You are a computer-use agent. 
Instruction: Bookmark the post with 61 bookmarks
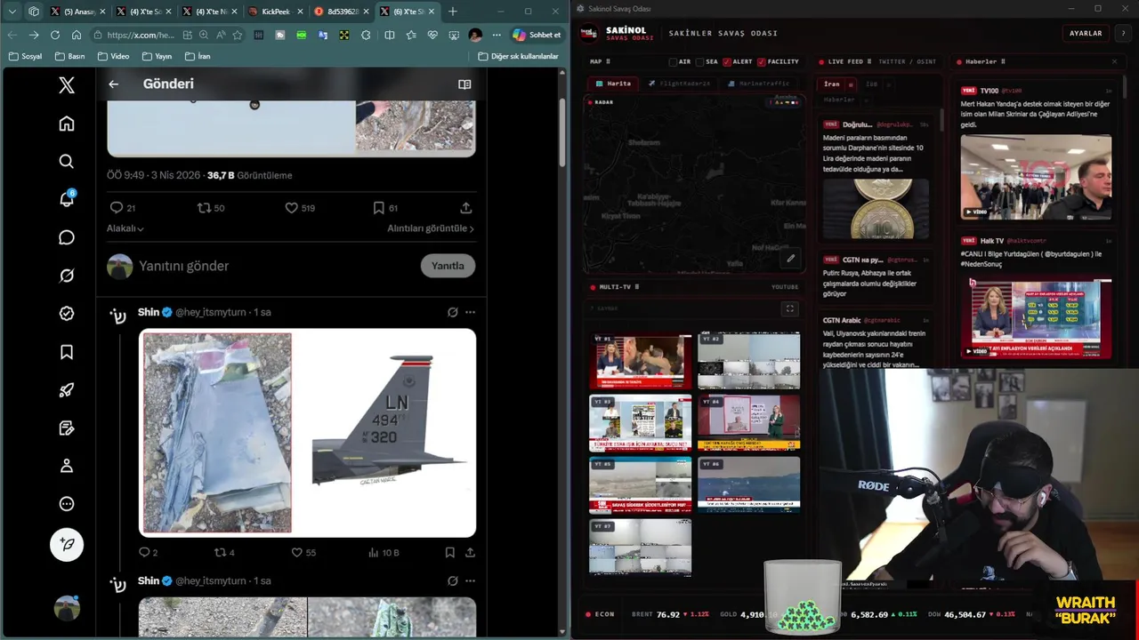point(379,208)
